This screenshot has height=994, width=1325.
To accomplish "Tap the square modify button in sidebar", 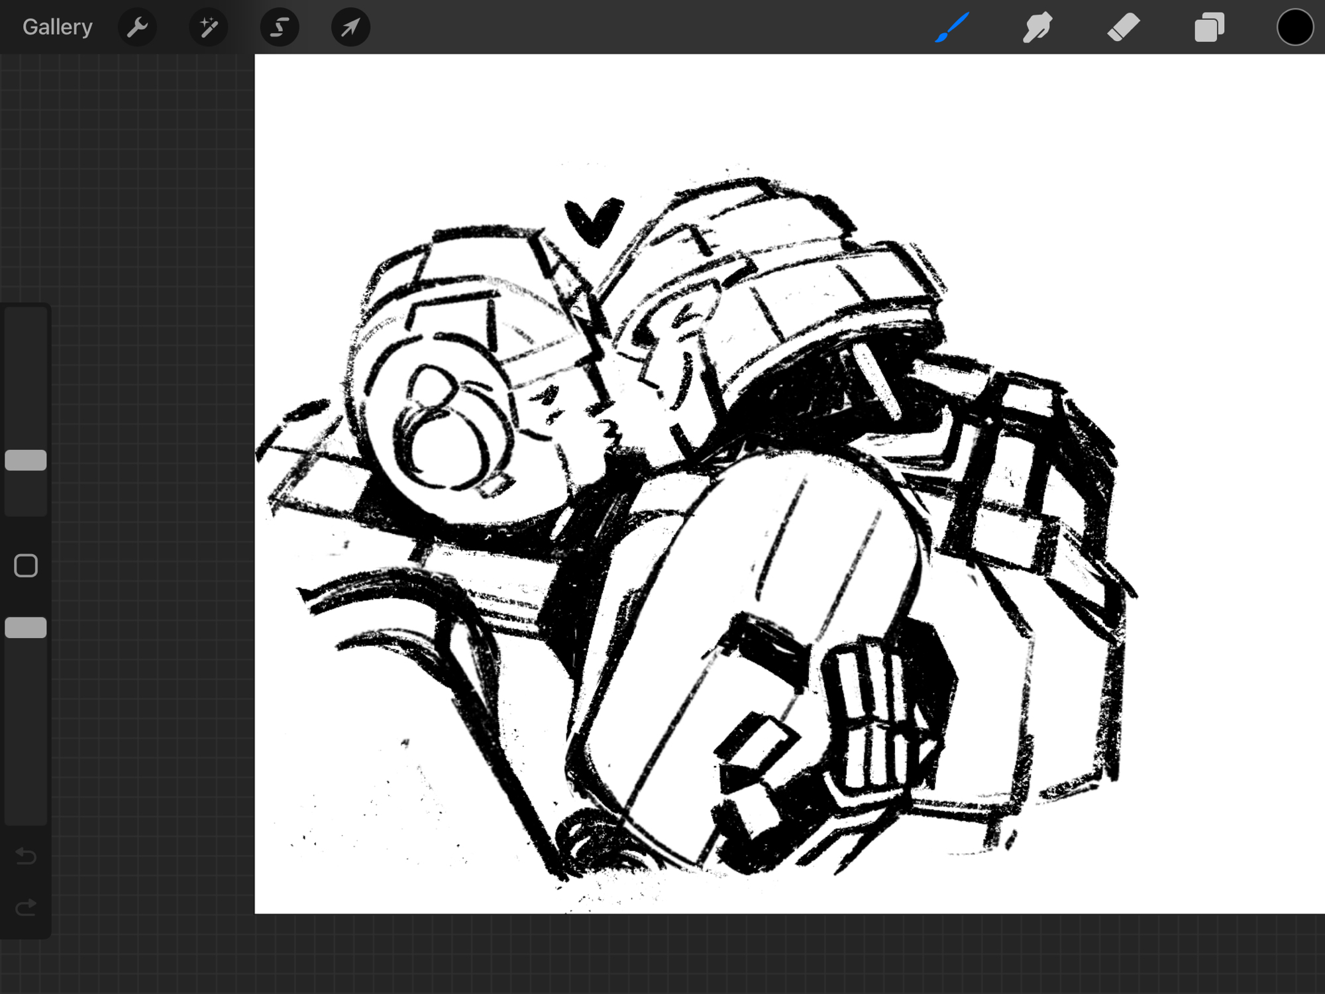I will pos(26,566).
